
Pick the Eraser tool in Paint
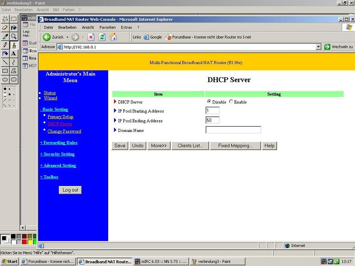coord(5,28)
